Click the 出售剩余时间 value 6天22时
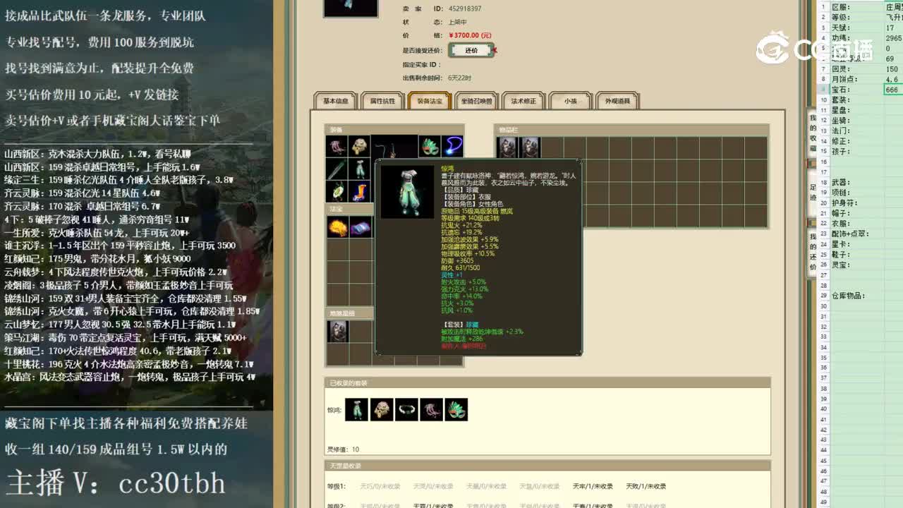903x508 pixels. (459, 78)
